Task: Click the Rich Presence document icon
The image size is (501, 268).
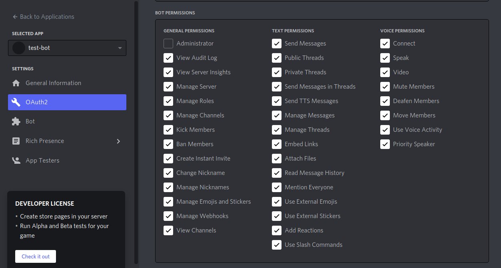Action: click(16, 141)
